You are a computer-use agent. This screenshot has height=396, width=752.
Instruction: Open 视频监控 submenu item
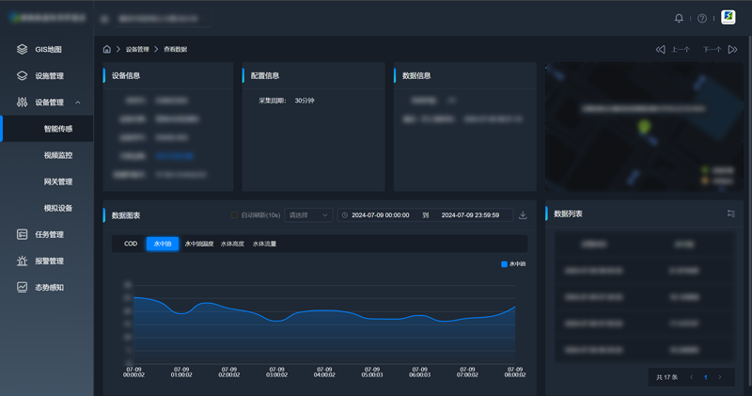(x=57, y=155)
